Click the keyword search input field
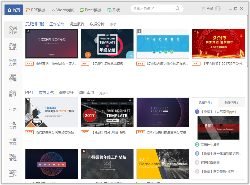This screenshot has width=250, height=185. click(157, 8)
